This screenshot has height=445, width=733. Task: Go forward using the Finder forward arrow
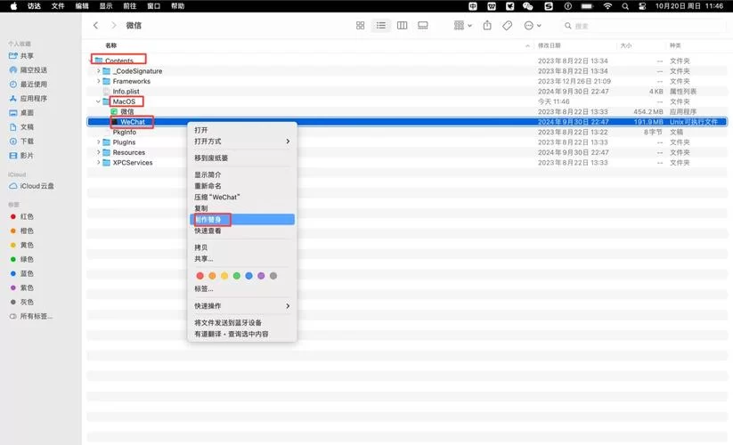tap(113, 25)
